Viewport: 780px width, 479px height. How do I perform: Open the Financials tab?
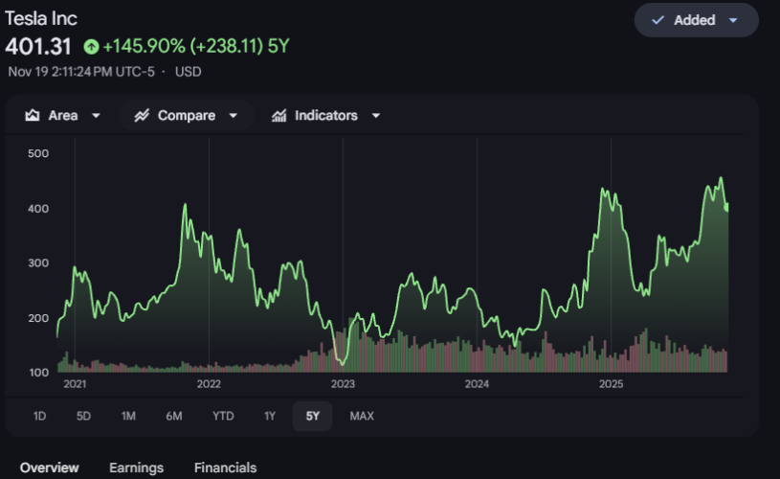pos(225,468)
